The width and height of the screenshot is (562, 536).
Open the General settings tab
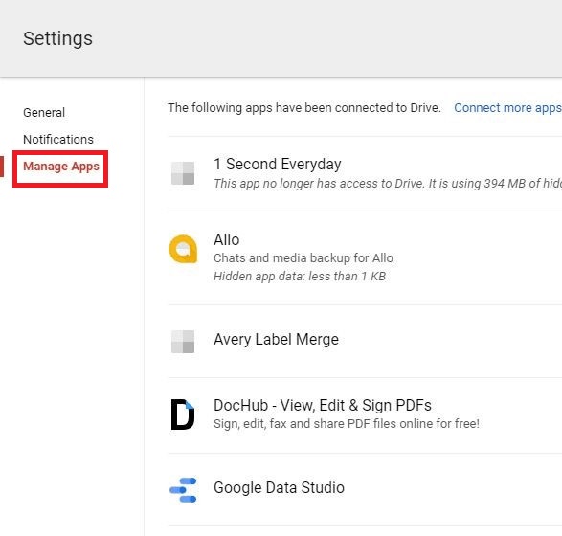44,113
